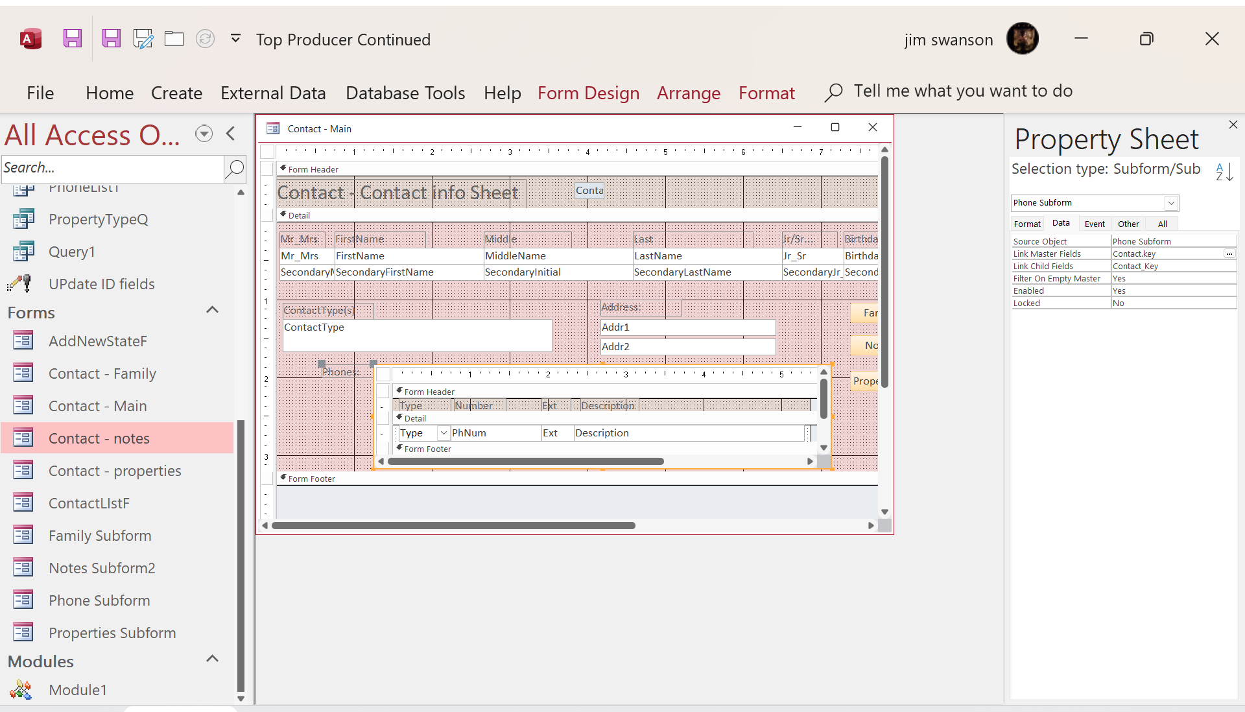Click the search magnifier in the navigation pane

pyautogui.click(x=234, y=169)
